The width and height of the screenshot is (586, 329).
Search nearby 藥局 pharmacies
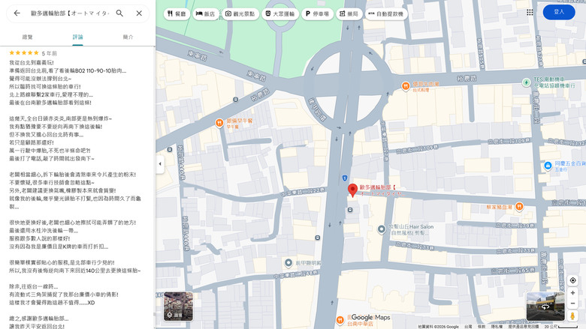tap(349, 13)
